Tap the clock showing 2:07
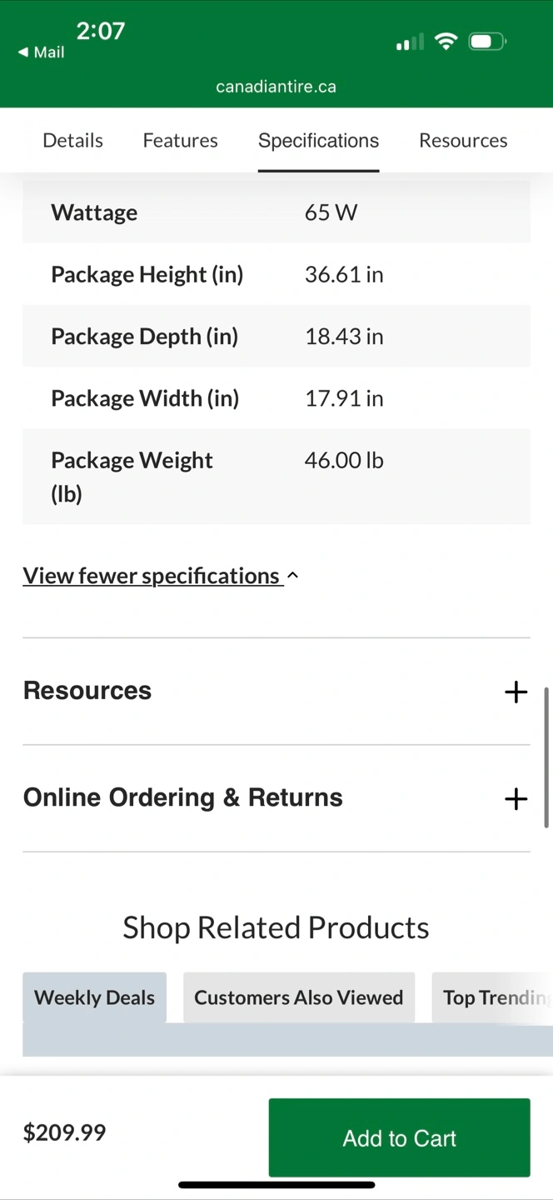Viewport: 553px width, 1200px height. pos(100,32)
